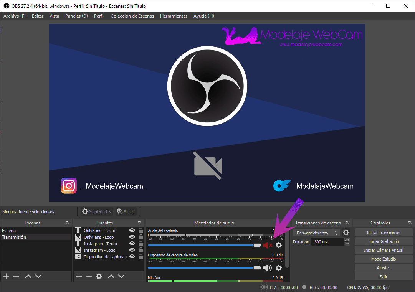Pop out the Mezclador de audio panel
Viewport: 415px width, 292px height.
point(286,223)
